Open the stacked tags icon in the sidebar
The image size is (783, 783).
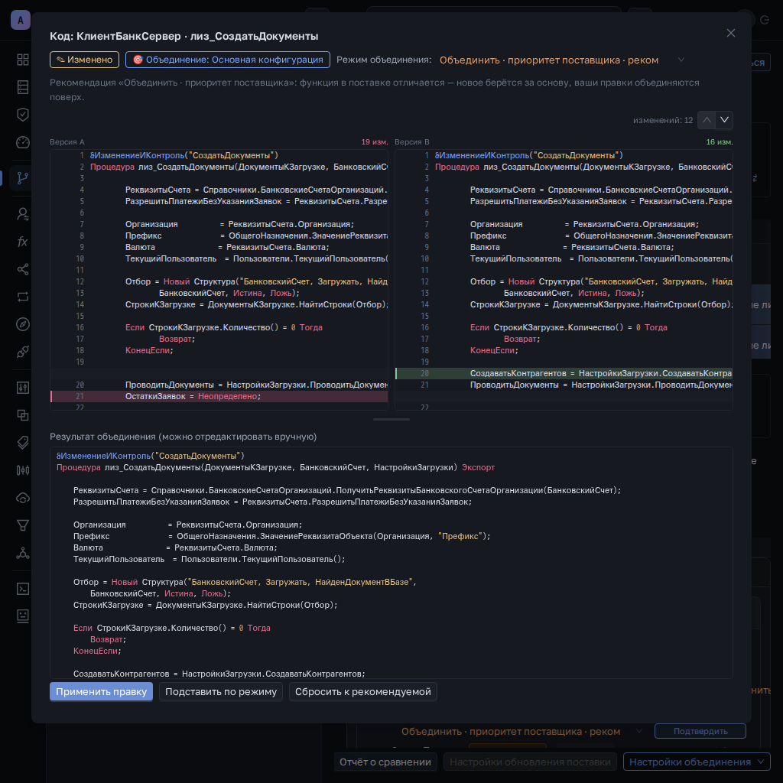(22, 443)
